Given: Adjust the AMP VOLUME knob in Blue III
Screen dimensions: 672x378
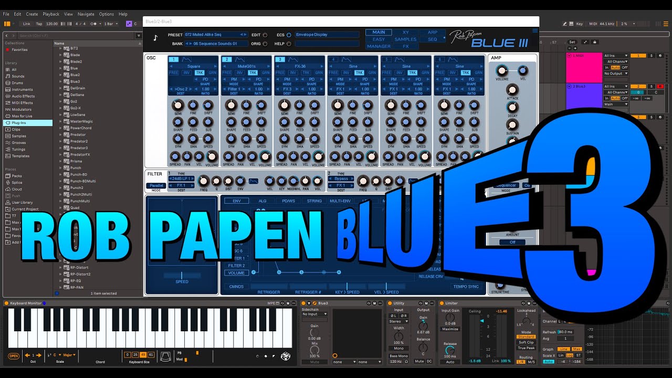Looking at the screenshot, I should (502, 70).
